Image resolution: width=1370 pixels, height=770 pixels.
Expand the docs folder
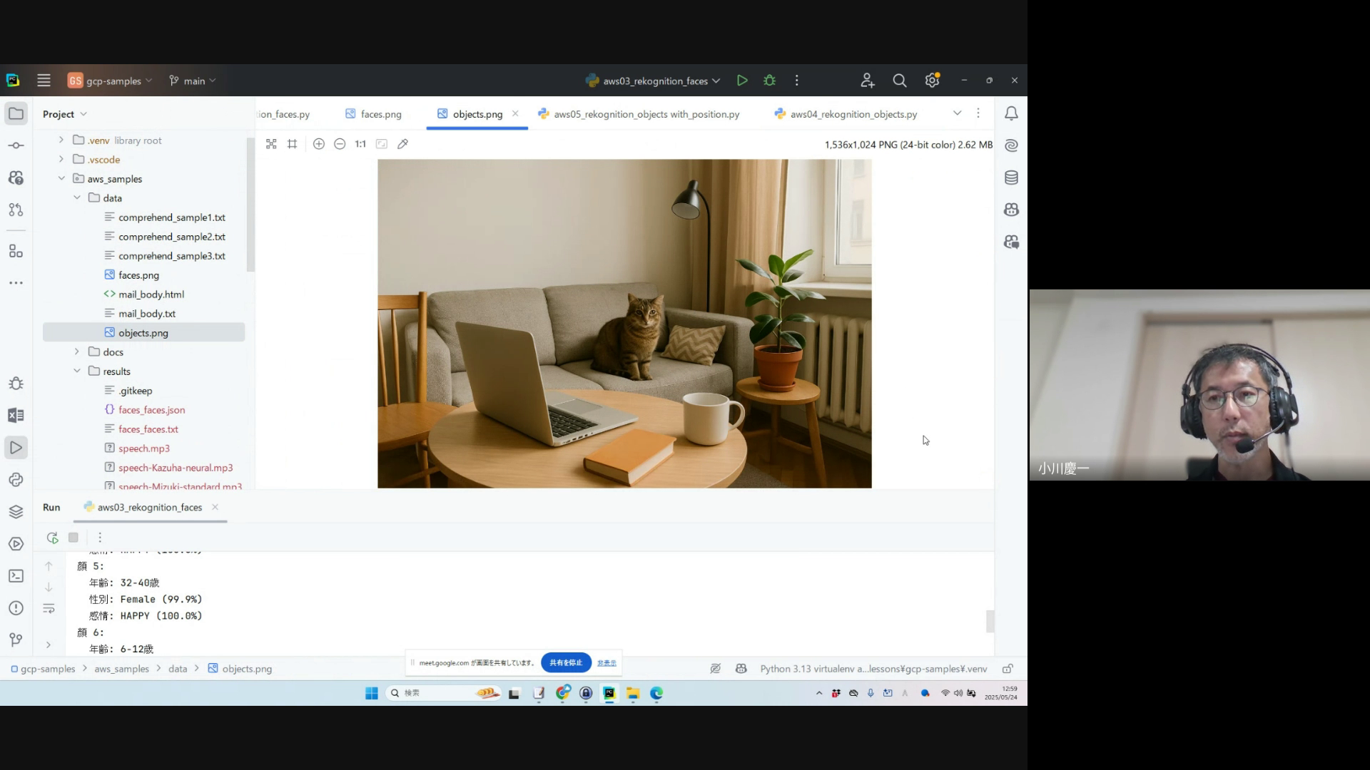[x=77, y=352]
